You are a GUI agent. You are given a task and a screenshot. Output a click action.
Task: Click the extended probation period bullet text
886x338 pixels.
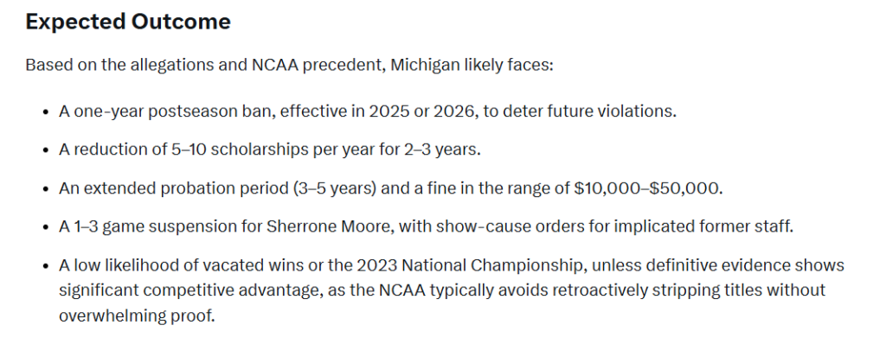[390, 188]
